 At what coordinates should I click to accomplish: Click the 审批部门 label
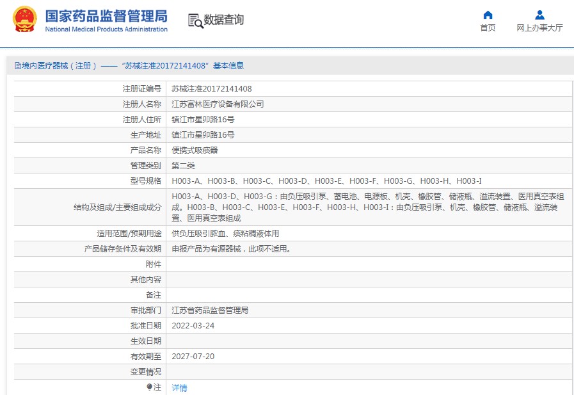[146, 310]
